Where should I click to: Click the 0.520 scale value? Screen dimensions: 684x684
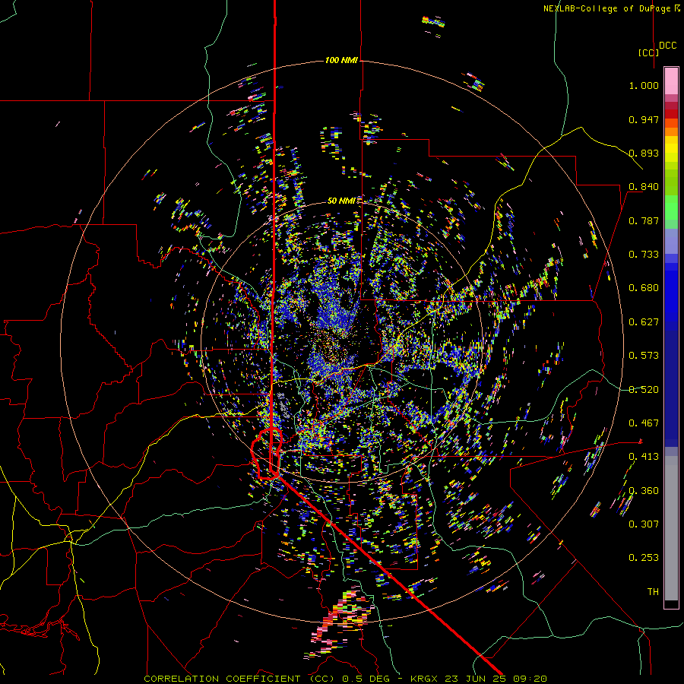pyautogui.click(x=644, y=390)
